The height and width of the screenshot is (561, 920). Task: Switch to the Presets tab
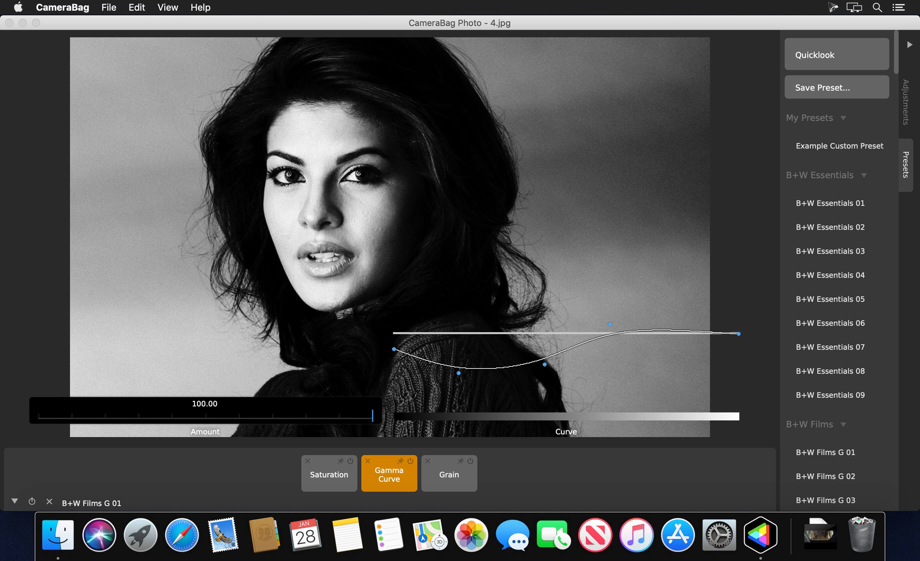click(905, 165)
